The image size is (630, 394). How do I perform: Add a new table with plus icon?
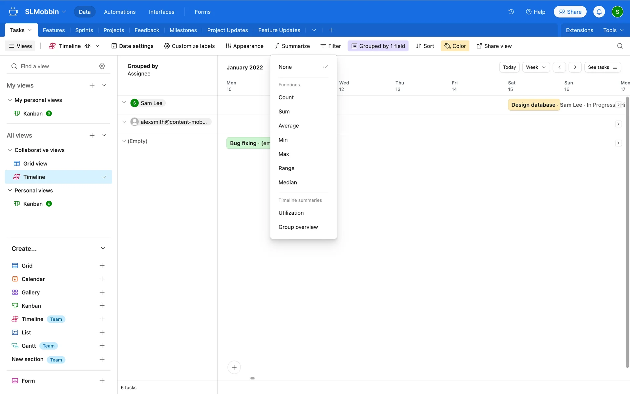[331, 30]
